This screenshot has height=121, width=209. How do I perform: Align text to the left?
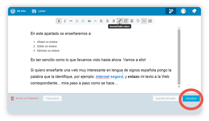point(101,21)
